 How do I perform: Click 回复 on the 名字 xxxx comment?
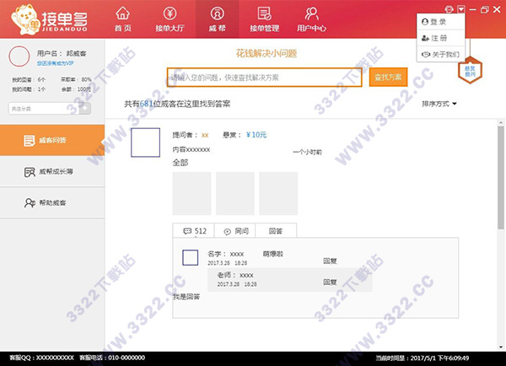pos(330,261)
